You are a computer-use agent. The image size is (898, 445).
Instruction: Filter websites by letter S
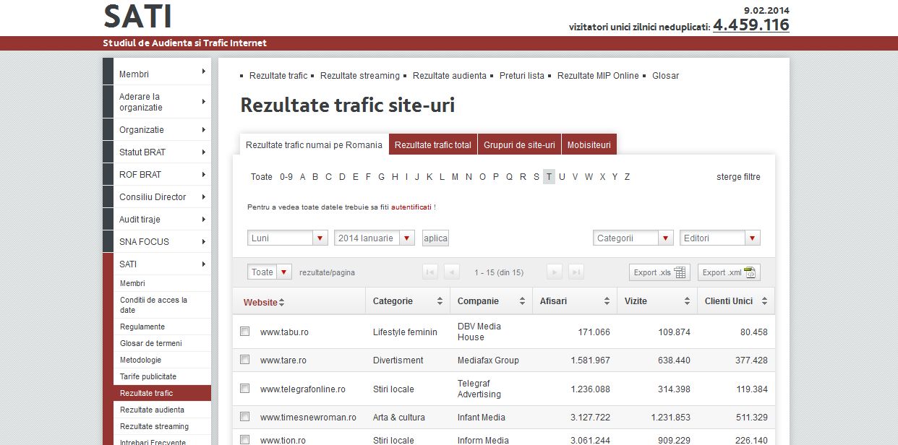click(x=536, y=177)
